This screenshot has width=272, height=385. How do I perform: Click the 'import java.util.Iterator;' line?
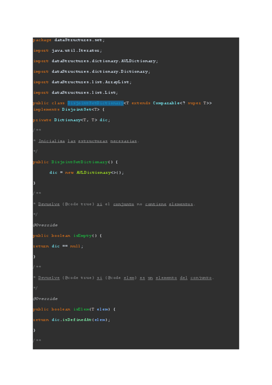[68, 50]
